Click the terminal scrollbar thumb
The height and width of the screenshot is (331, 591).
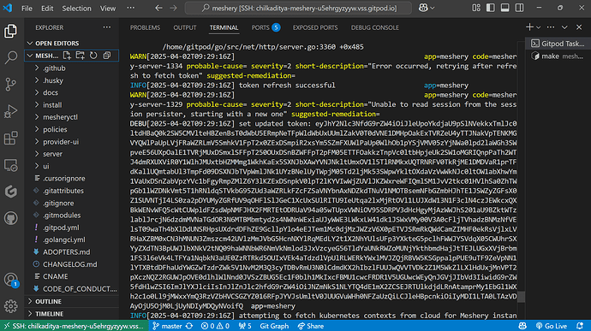pyautogui.click(x=522, y=297)
